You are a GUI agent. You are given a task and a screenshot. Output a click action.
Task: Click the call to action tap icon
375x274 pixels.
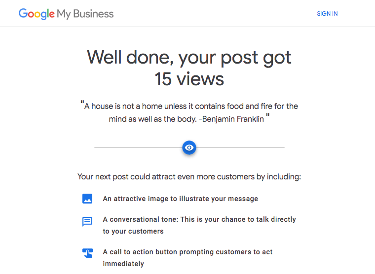pyautogui.click(x=87, y=253)
